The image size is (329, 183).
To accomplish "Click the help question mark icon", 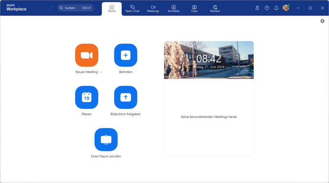I will coord(267,8).
